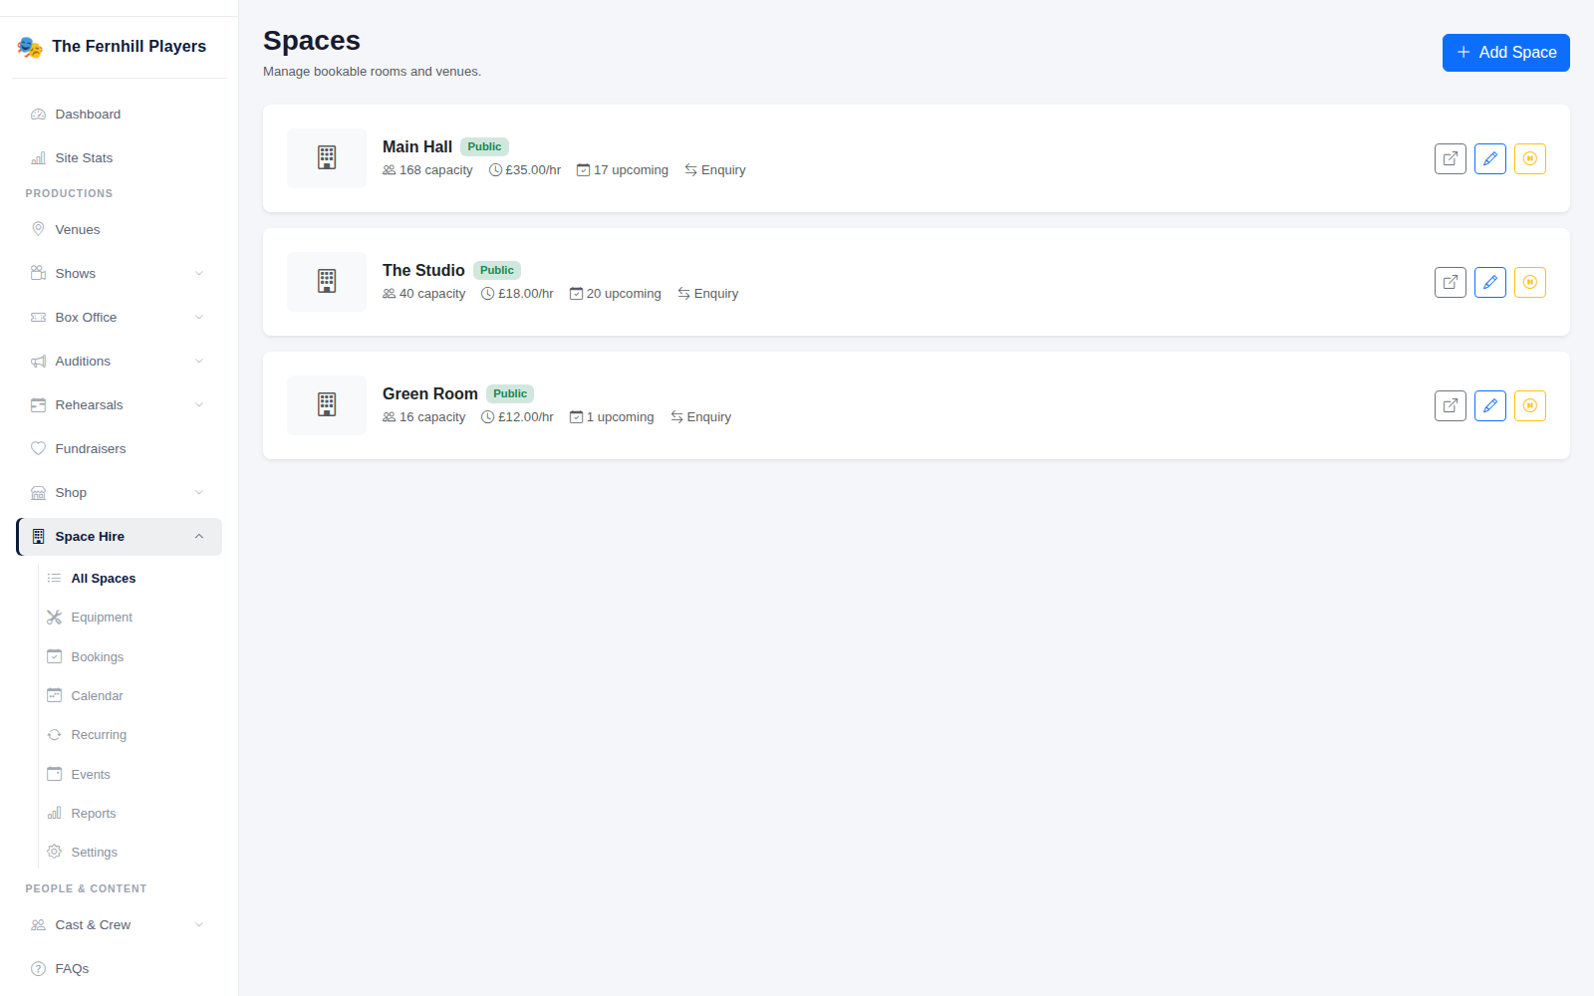Image resolution: width=1594 pixels, height=996 pixels.
Task: Open Main Hall in new window icon
Action: pos(1451,158)
